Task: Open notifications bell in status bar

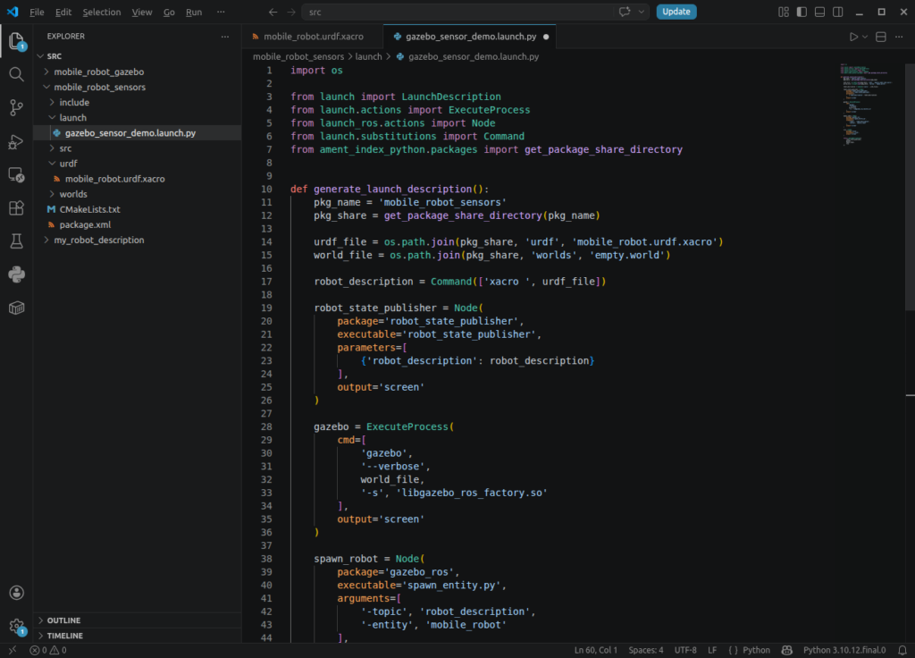Action: click(x=902, y=650)
